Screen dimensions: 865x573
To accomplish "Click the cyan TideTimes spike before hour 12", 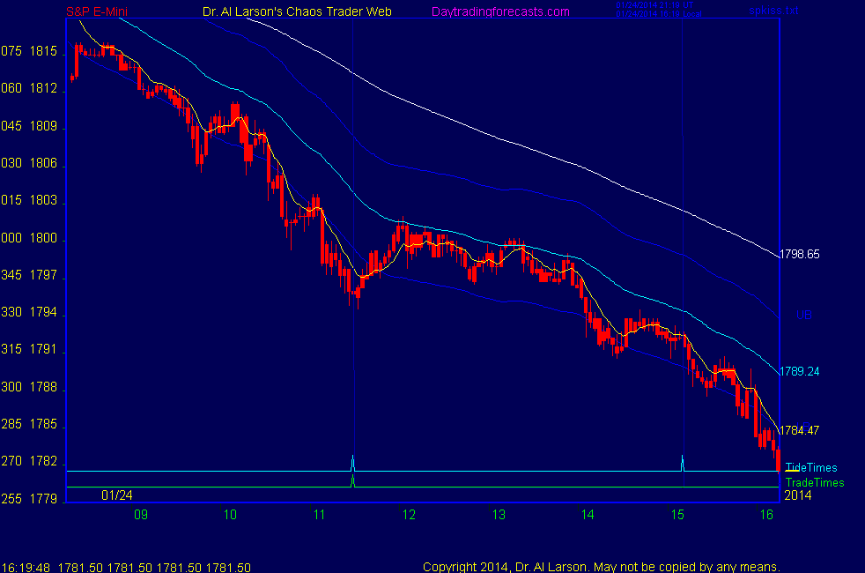I will point(353,463).
